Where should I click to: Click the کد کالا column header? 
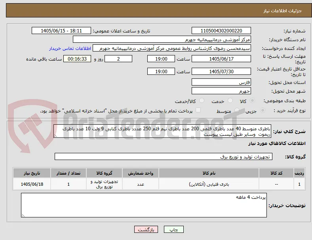click(x=276, y=173)
